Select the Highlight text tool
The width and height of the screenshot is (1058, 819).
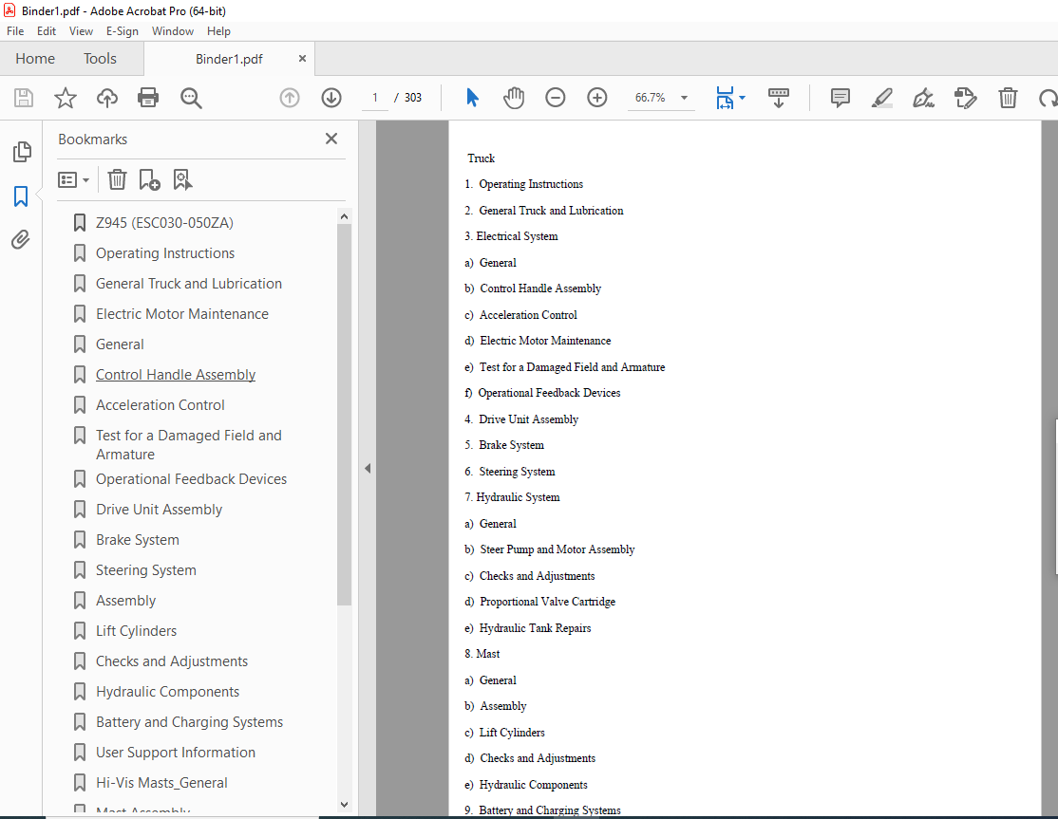882,98
